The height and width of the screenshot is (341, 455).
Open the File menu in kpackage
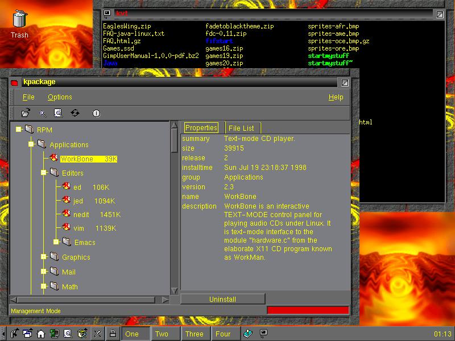click(x=28, y=97)
